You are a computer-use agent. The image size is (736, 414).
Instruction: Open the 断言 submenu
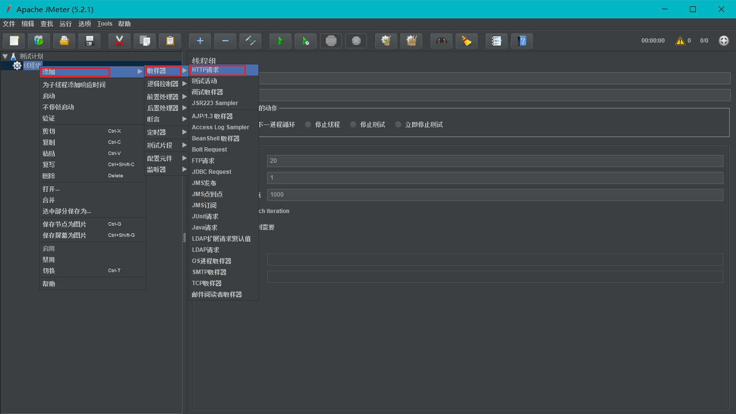point(167,119)
